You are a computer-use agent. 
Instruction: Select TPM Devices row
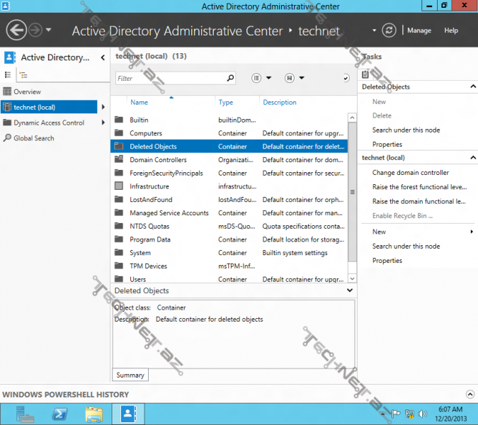229,266
